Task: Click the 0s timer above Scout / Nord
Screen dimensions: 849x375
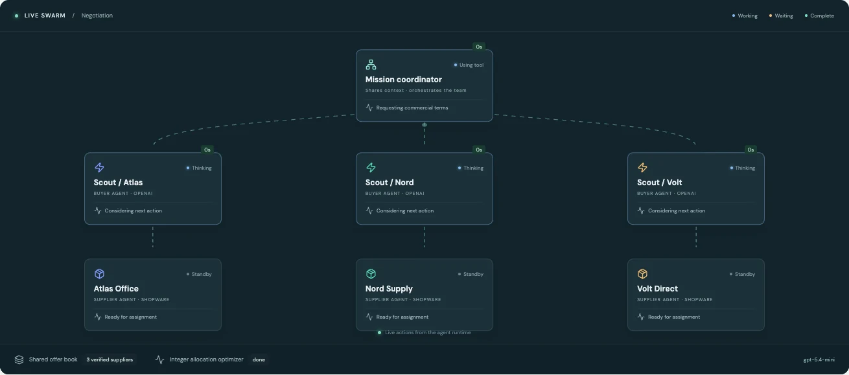Action: (x=479, y=150)
